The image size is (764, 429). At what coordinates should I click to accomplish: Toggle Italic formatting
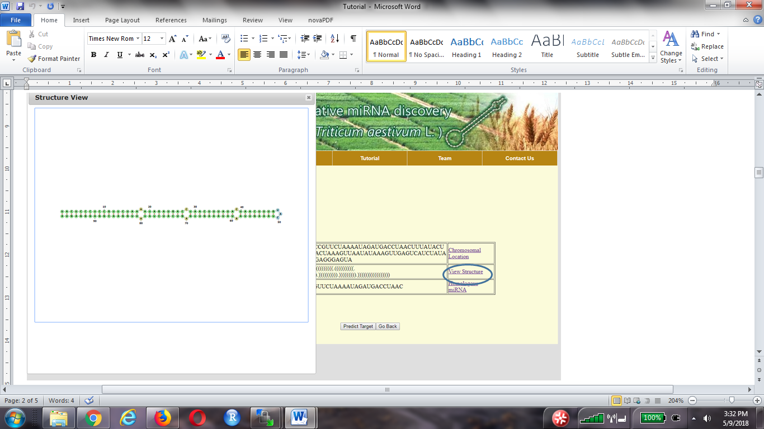[106, 55]
